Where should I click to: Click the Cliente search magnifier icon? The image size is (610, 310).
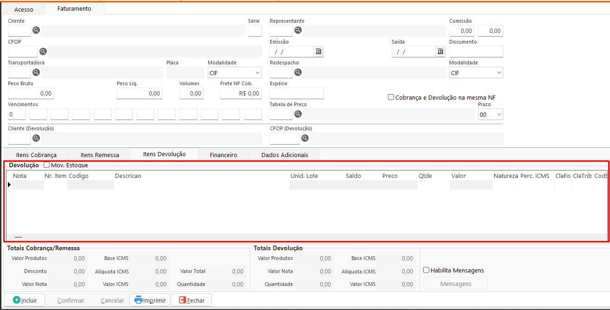point(36,31)
